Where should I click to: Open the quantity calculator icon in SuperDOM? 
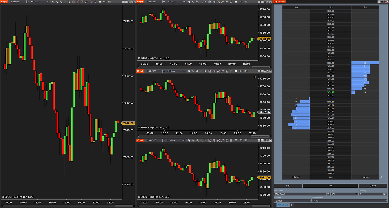point(384,194)
